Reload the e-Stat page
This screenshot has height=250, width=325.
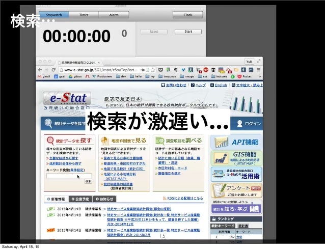click(53, 70)
